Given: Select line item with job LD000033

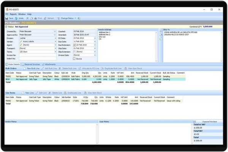Looking at the screenshot, I should [94, 101].
